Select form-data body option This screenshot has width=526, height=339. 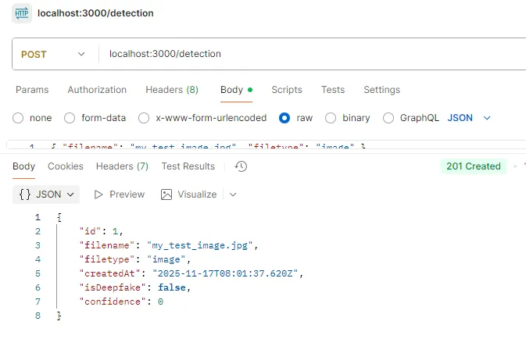(x=69, y=118)
